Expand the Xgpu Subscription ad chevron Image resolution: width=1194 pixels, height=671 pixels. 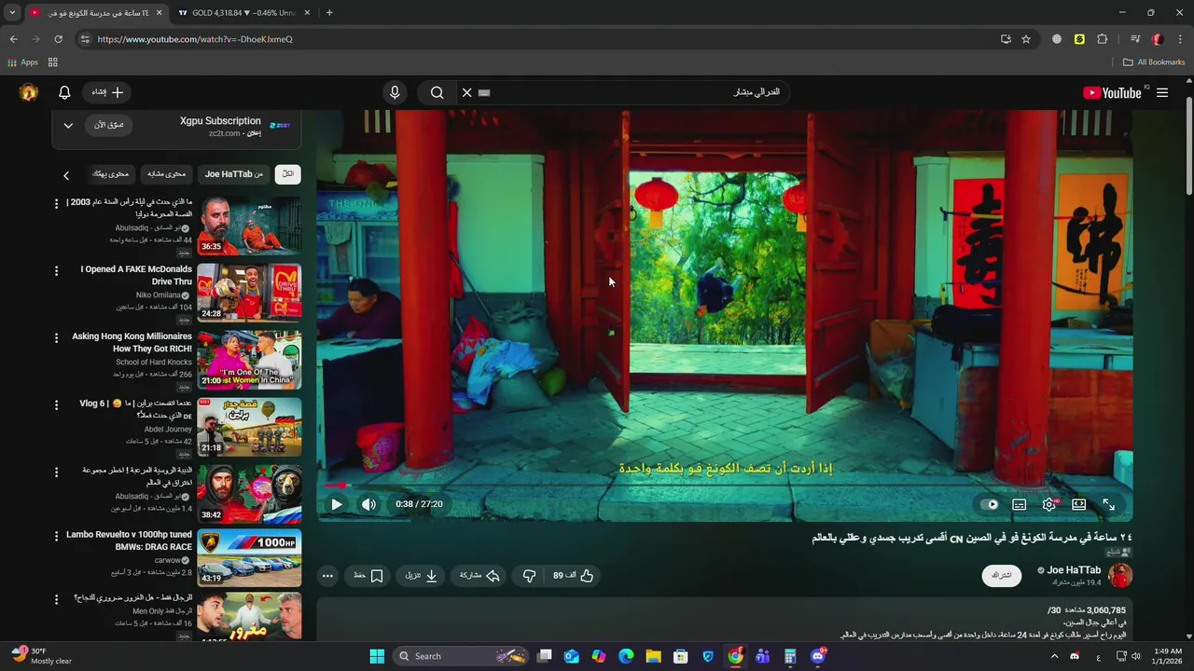point(68,125)
